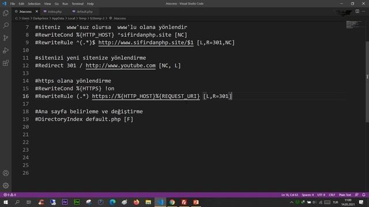
Task: Open Task View on the taskbar
Action: 29,202
